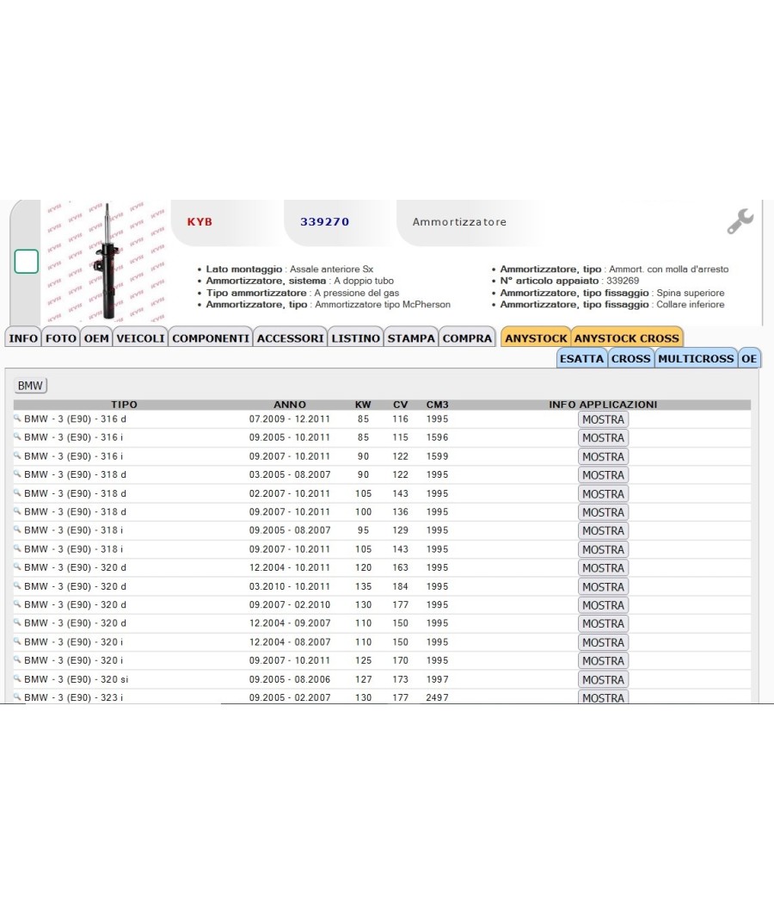Screen dimensions: 774x904
Task: Click magnifier icon beside BMW 316 d row
Action: (17, 418)
